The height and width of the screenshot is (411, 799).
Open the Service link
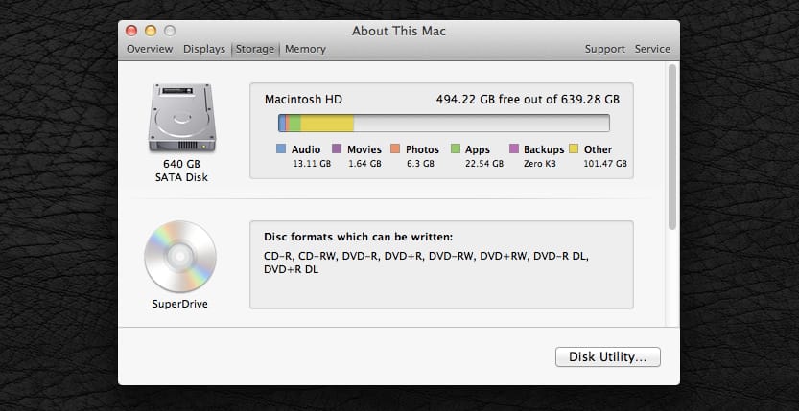(x=652, y=49)
